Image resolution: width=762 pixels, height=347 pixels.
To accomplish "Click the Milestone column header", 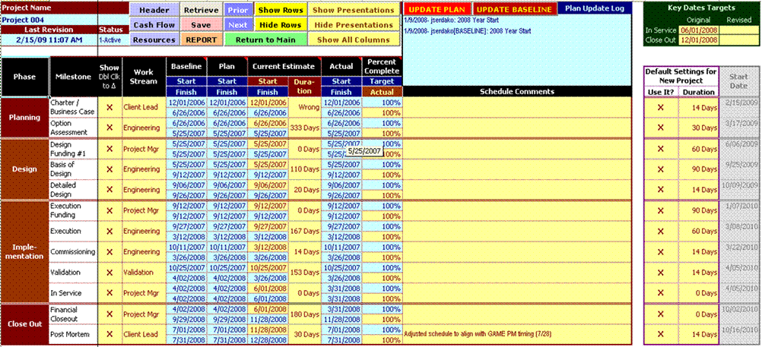I will point(73,77).
